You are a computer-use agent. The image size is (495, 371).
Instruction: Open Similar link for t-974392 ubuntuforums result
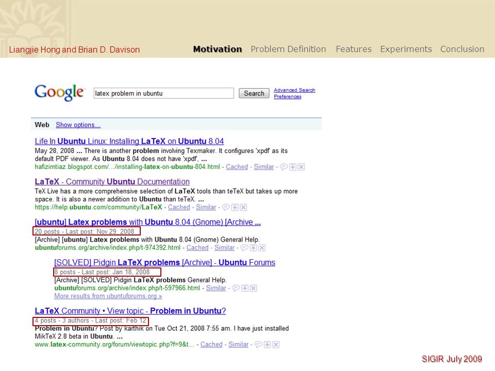[x=224, y=248]
